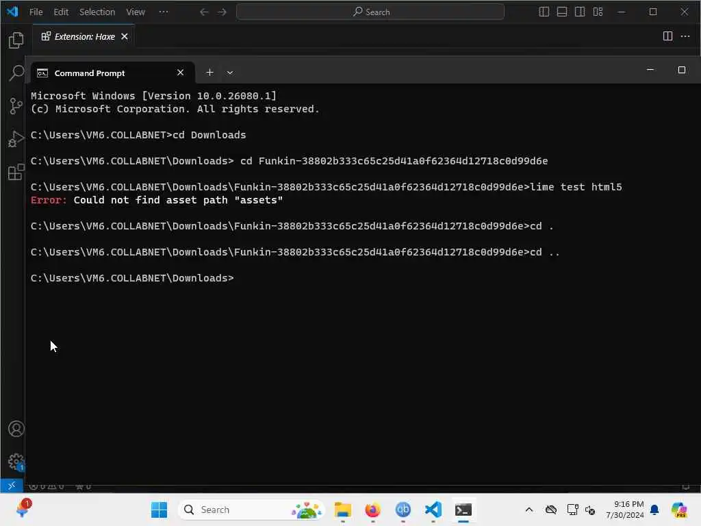The image size is (701, 526).
Task: Open the Selection menu
Action: pyautogui.click(x=97, y=12)
